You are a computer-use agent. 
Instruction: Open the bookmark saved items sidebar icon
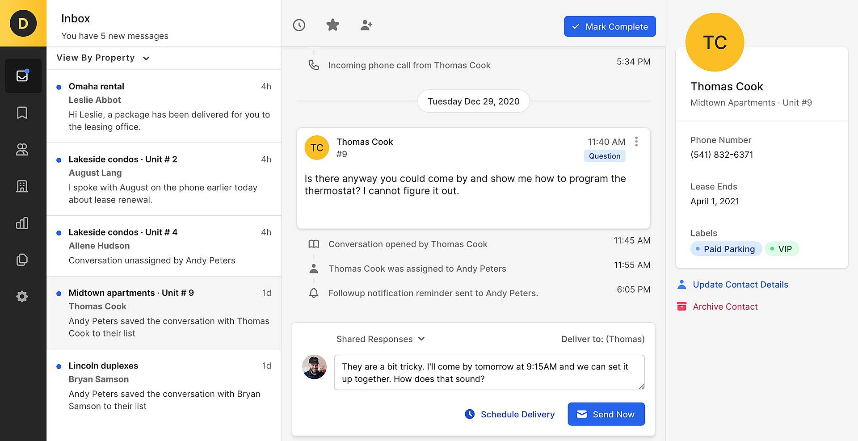pos(22,113)
